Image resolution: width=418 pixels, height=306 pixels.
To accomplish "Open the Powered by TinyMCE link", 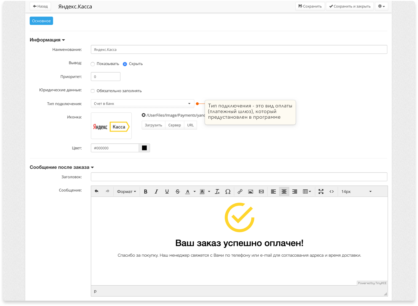I will point(372,283).
